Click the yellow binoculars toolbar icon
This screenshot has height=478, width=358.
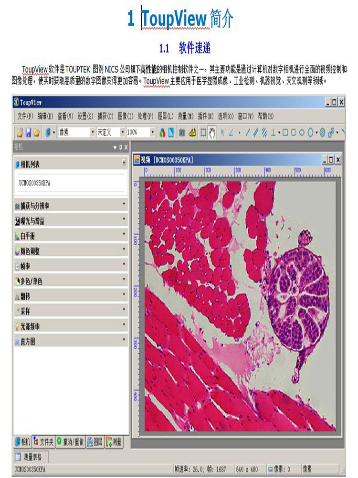192,132
